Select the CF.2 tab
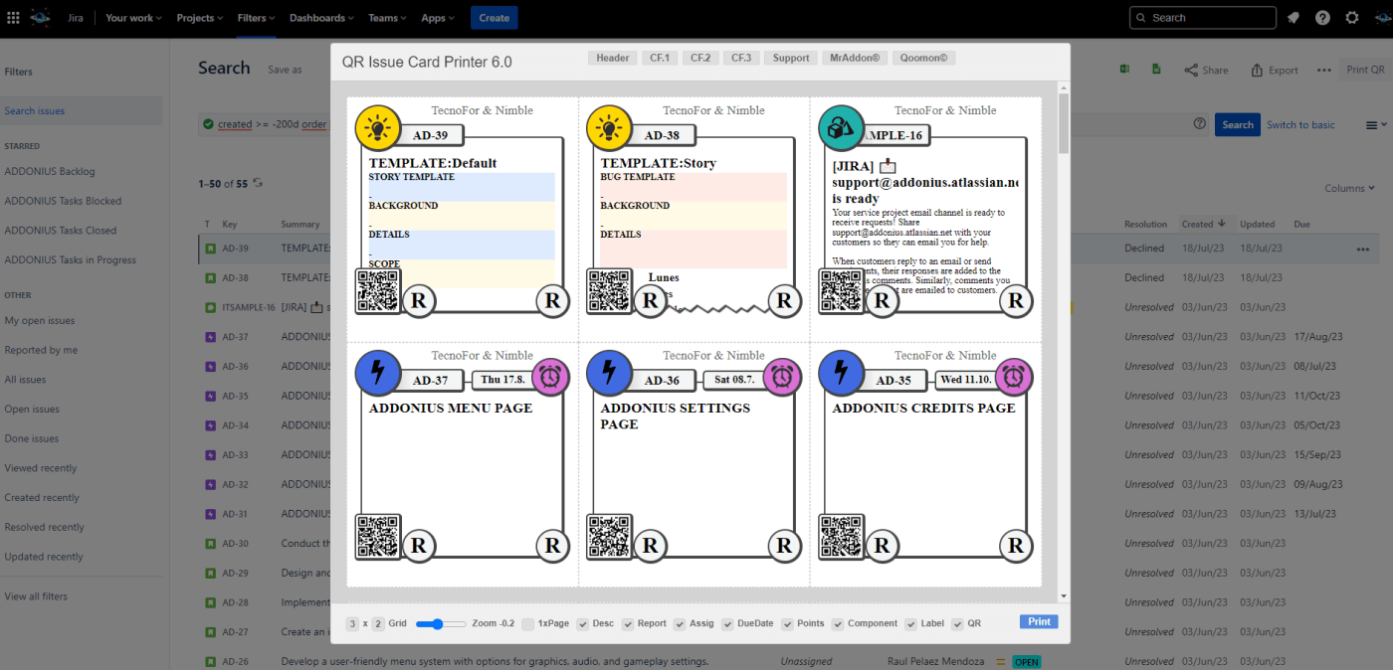 pos(699,59)
